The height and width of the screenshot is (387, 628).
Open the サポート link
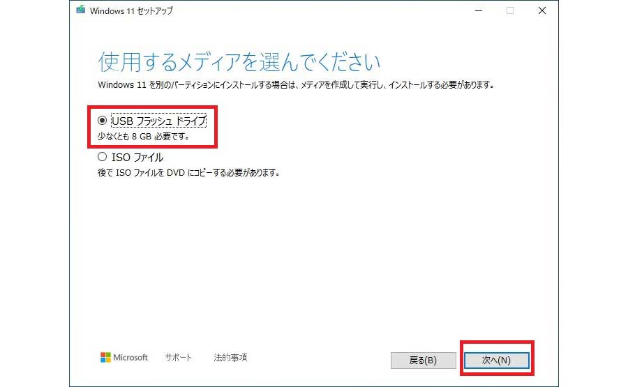[x=178, y=358]
